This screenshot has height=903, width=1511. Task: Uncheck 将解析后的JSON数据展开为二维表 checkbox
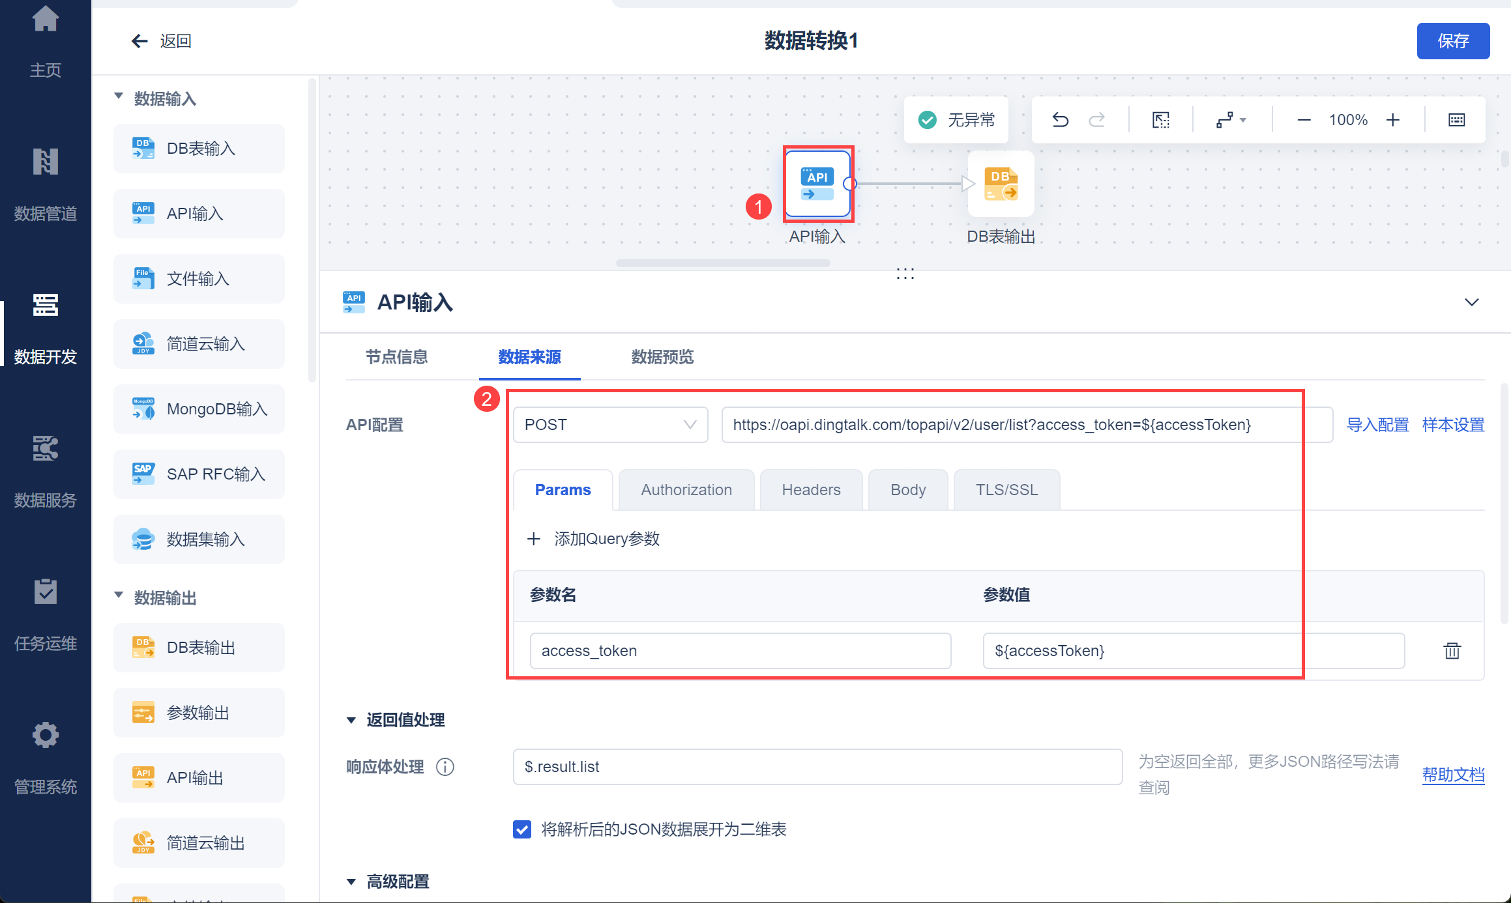pyautogui.click(x=522, y=829)
